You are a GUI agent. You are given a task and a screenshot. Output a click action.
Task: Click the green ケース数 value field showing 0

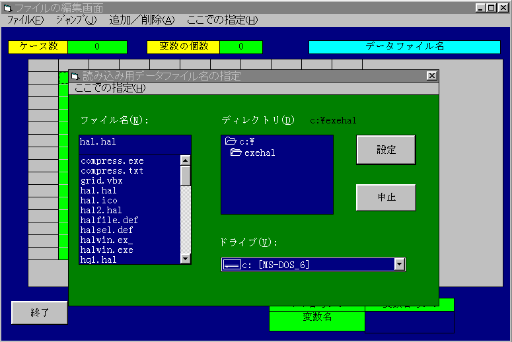(97, 47)
